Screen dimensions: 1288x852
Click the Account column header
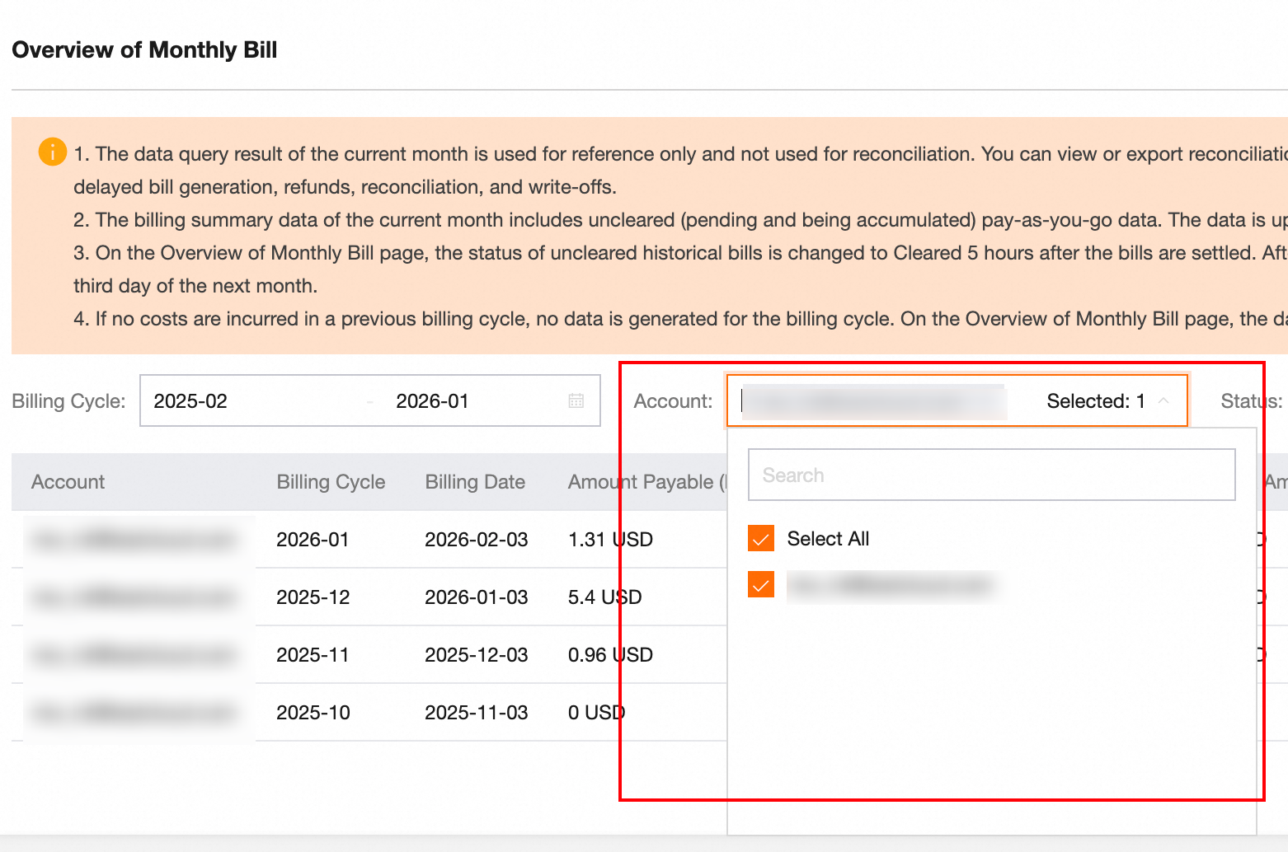coord(68,482)
